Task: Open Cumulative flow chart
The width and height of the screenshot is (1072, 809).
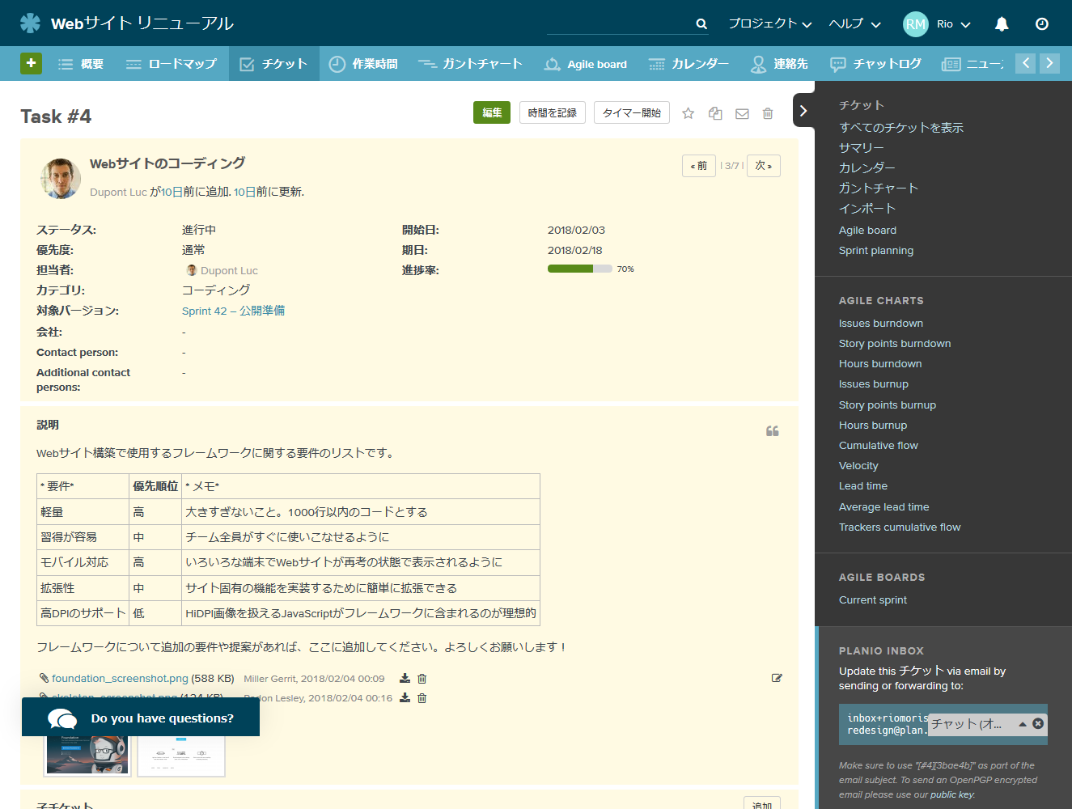Action: [879, 446]
